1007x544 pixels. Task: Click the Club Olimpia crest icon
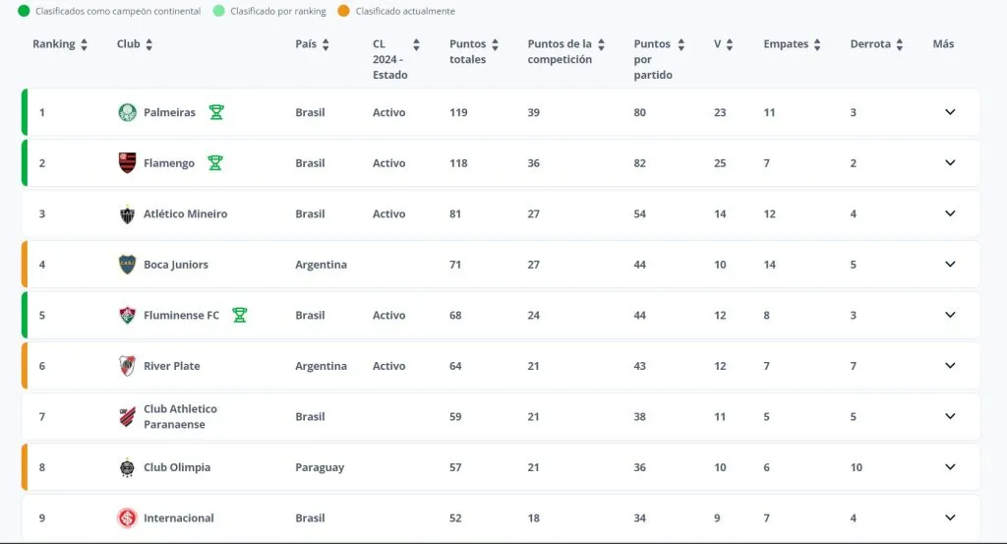coord(127,467)
